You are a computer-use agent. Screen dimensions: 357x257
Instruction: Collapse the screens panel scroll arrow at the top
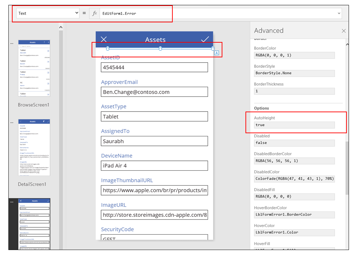click(x=60, y=27)
